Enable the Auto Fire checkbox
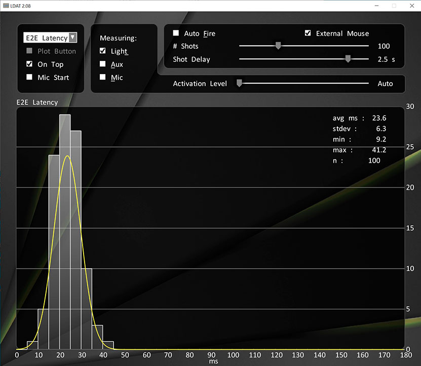 pos(176,33)
